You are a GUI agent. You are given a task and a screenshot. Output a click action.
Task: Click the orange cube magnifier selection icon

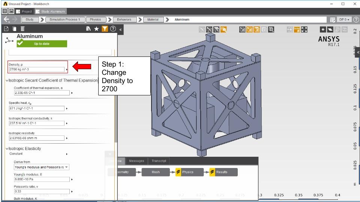[223, 30]
